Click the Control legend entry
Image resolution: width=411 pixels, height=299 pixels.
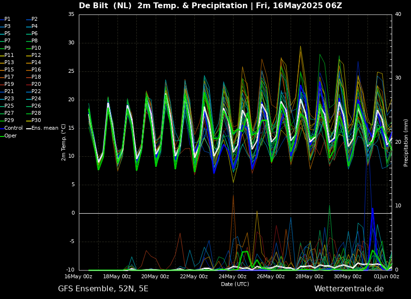coord(13,128)
